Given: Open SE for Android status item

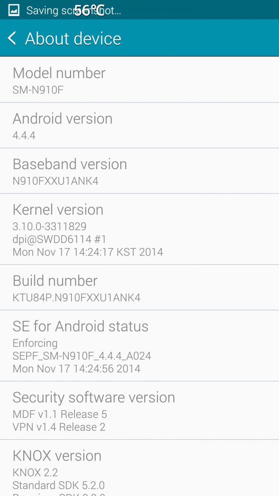Looking at the screenshot, I should click(x=139, y=346).
